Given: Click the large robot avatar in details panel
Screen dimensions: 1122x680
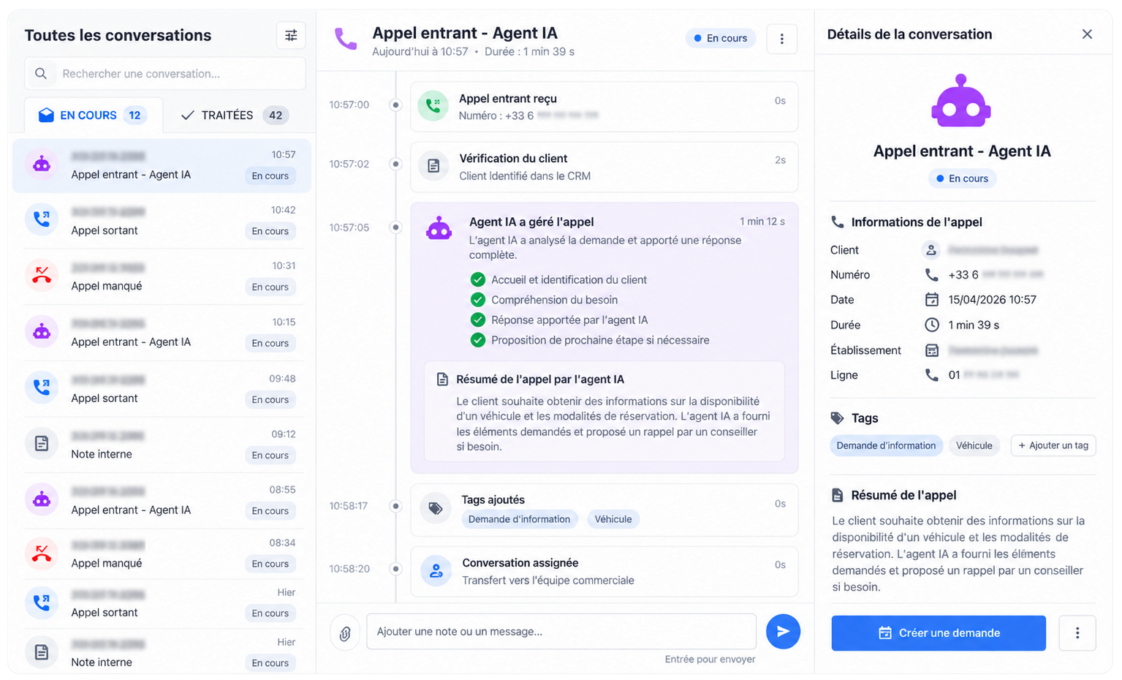Looking at the screenshot, I should [961, 101].
